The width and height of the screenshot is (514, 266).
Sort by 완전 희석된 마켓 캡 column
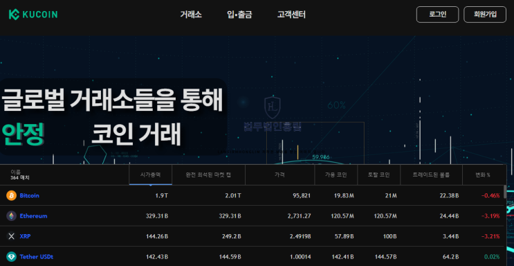coord(208,175)
